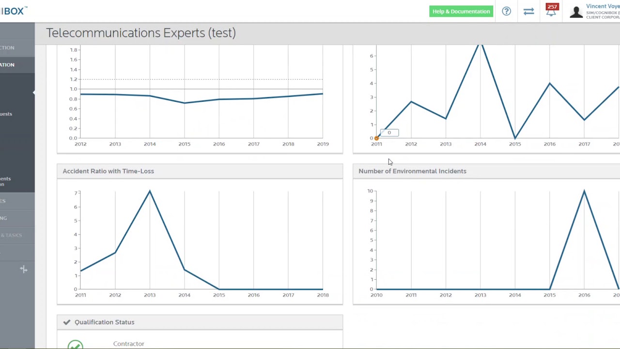Click the Accident Ratio with Time-Loss header
620x349 pixels.
[x=108, y=171]
